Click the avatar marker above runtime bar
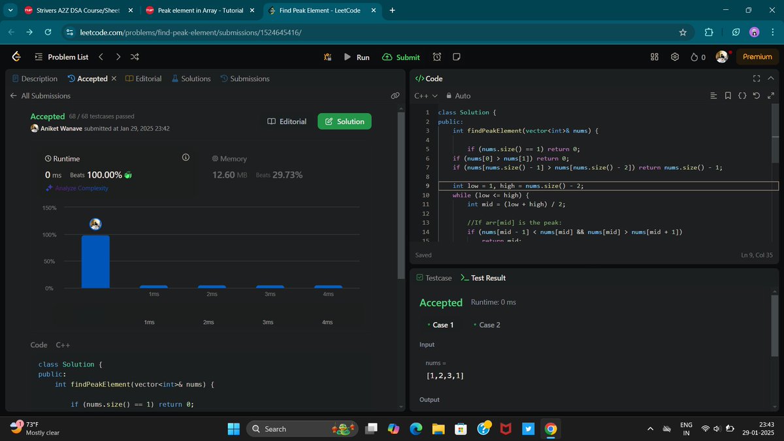 click(x=95, y=224)
